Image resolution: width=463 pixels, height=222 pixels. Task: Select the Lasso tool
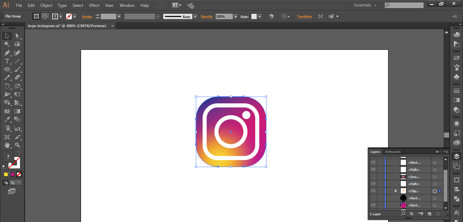point(17,44)
